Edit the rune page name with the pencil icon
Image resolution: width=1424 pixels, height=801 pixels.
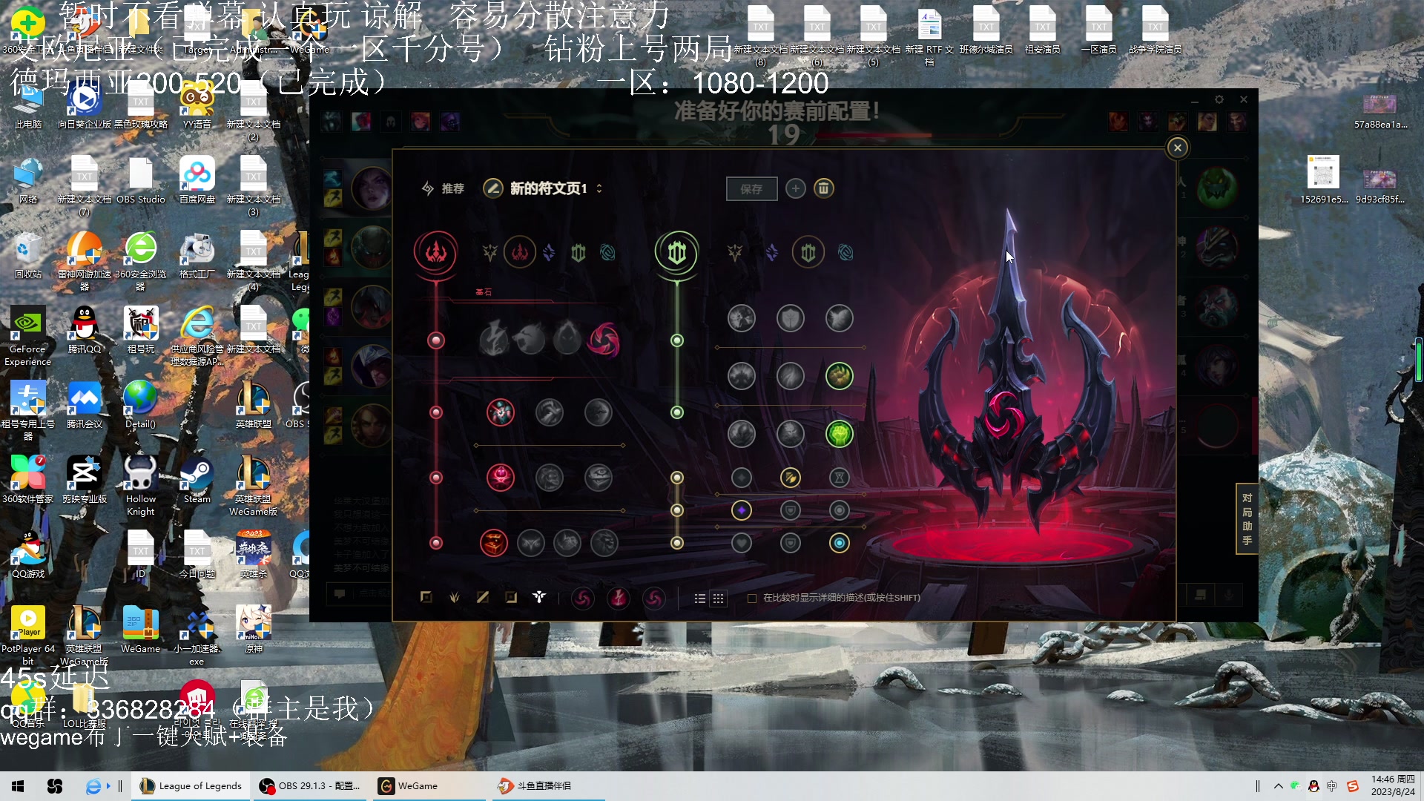click(x=493, y=188)
